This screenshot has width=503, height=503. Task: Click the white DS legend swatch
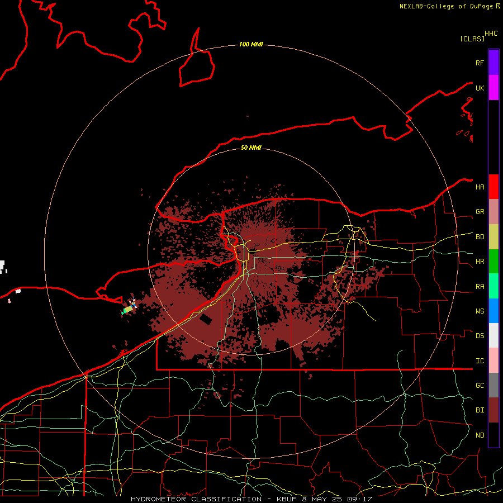coord(493,335)
